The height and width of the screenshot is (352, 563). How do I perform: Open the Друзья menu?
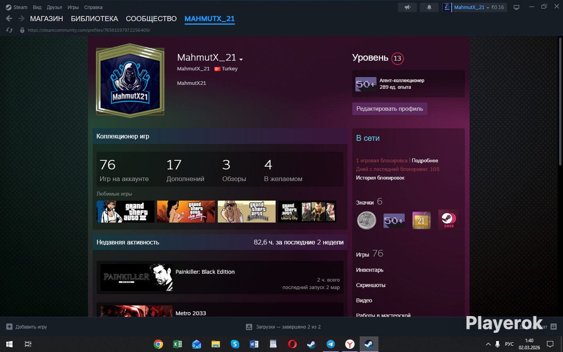tap(54, 7)
